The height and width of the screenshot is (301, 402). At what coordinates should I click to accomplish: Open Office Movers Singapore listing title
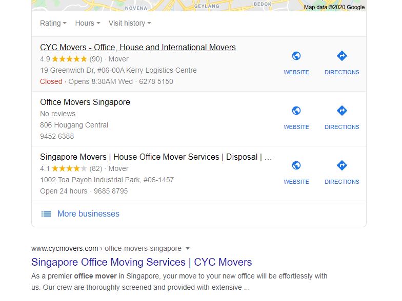pyautogui.click(x=85, y=102)
